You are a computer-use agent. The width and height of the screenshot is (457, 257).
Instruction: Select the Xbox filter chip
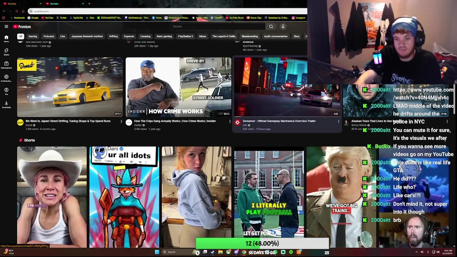click(x=296, y=36)
